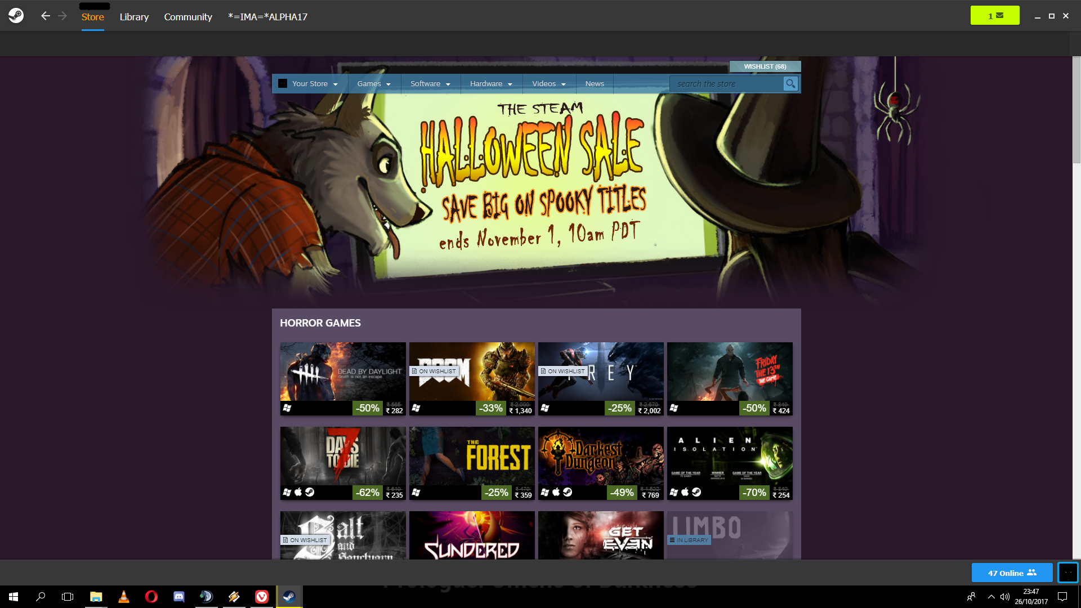The height and width of the screenshot is (608, 1081).
Task: Go back with the left arrow
Action: 46,16
